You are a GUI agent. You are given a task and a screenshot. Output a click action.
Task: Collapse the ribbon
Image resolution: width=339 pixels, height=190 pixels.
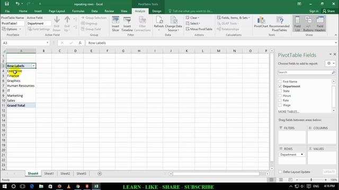335,35
